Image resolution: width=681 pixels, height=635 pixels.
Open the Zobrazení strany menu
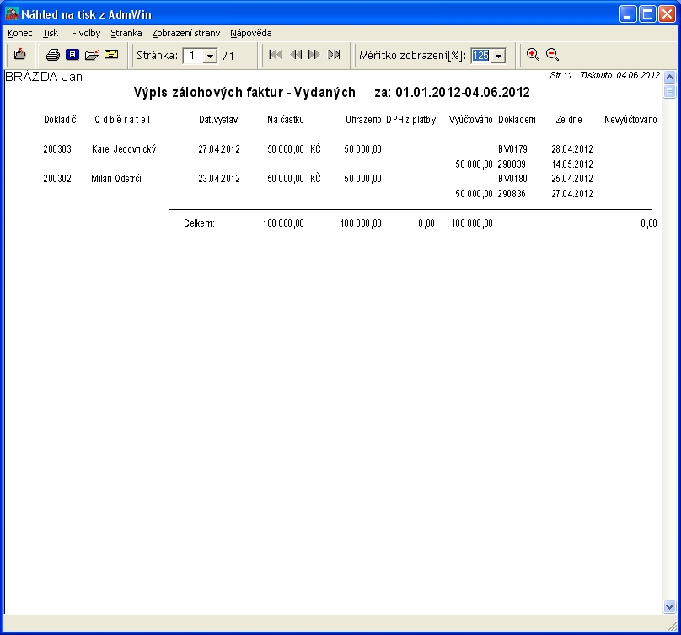pyautogui.click(x=186, y=33)
